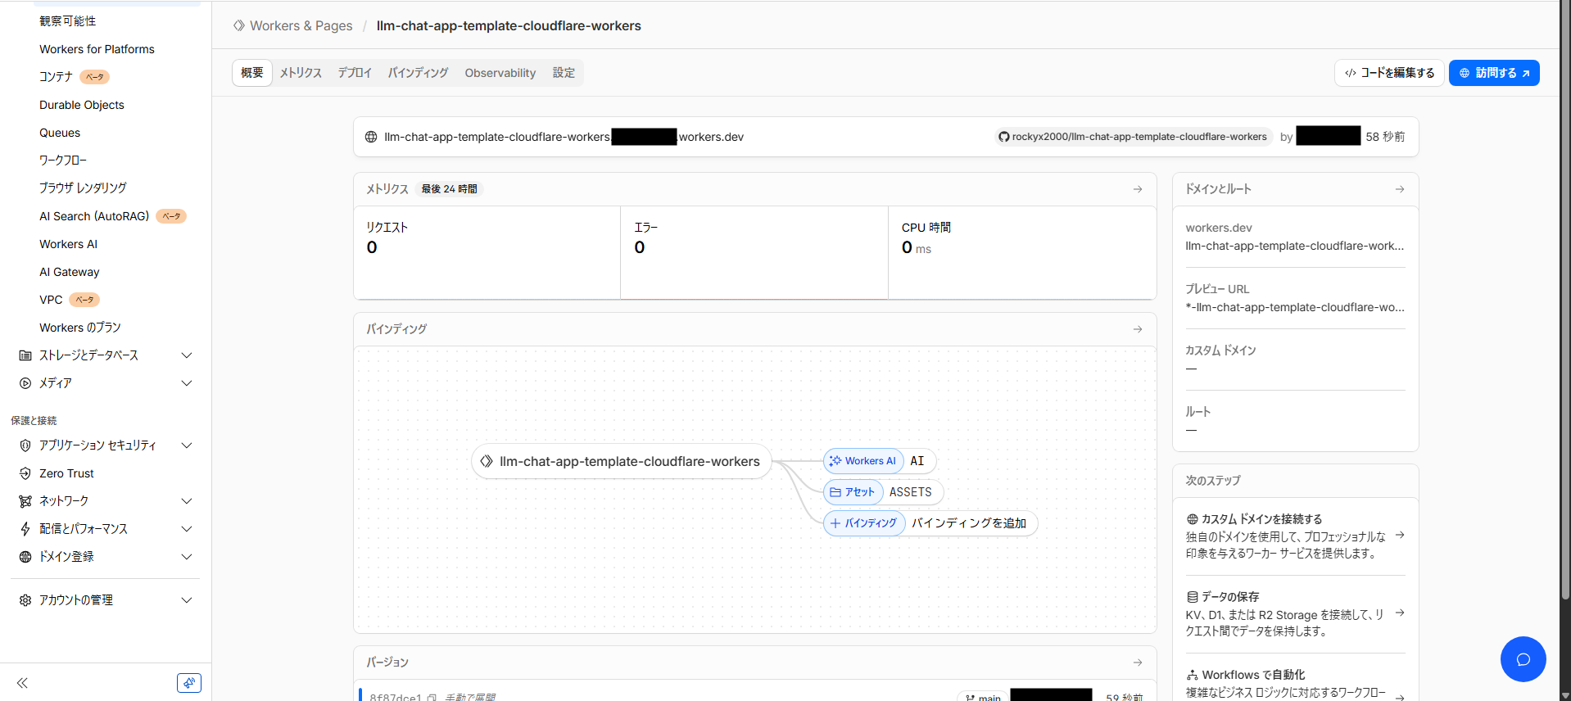The height and width of the screenshot is (701, 1571).
Task: Open the chat support bubble
Action: pyautogui.click(x=1523, y=659)
